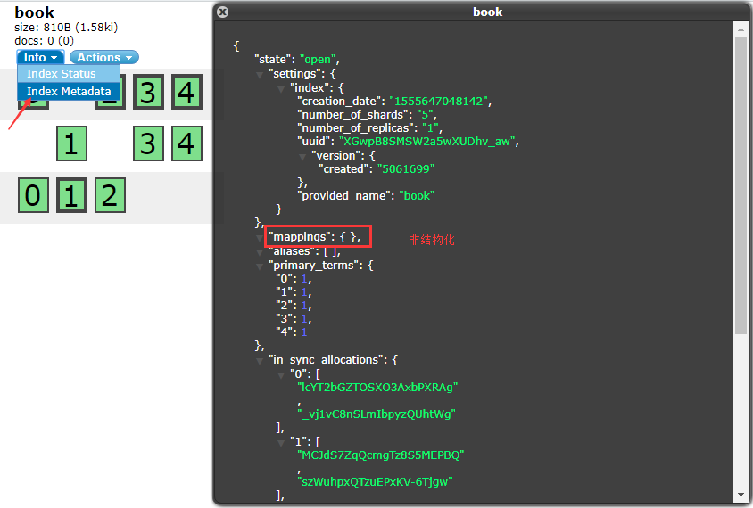Collapse the "in_sync_allocations" JSON node
753x508 pixels.
(260, 361)
